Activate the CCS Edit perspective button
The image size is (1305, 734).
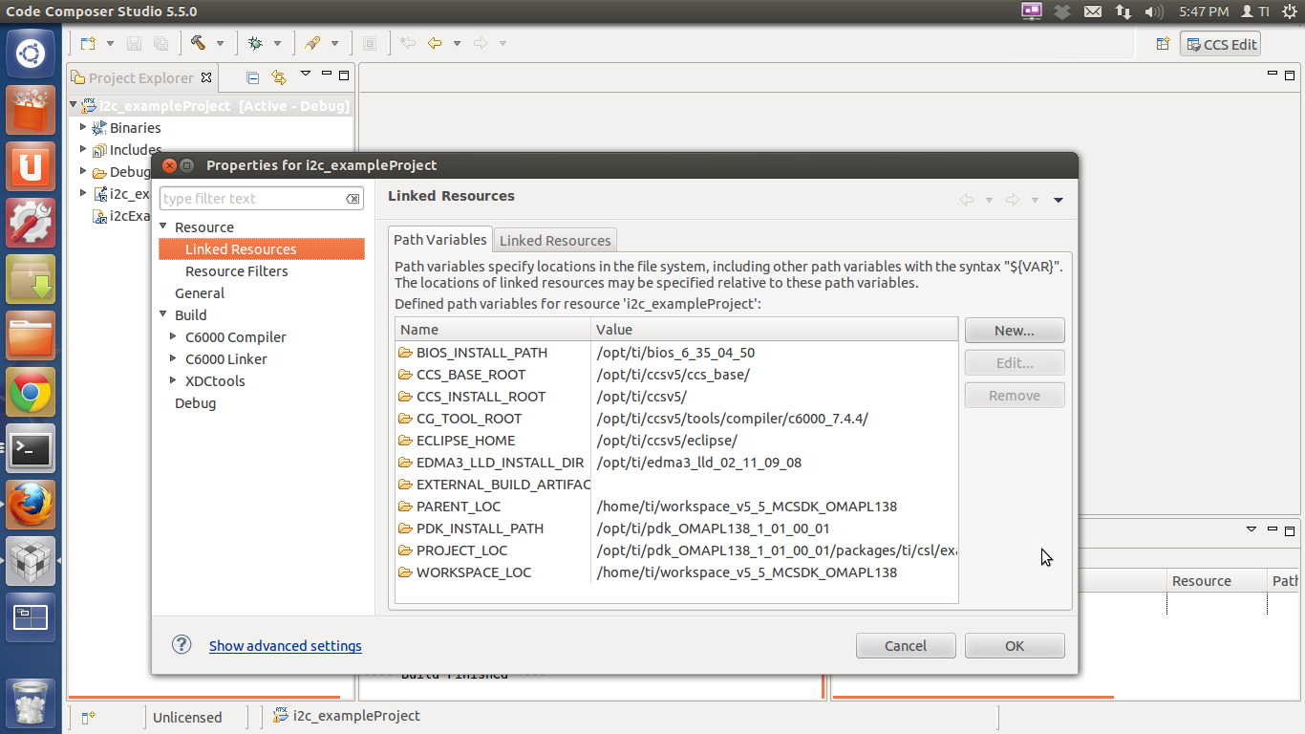[x=1220, y=43]
